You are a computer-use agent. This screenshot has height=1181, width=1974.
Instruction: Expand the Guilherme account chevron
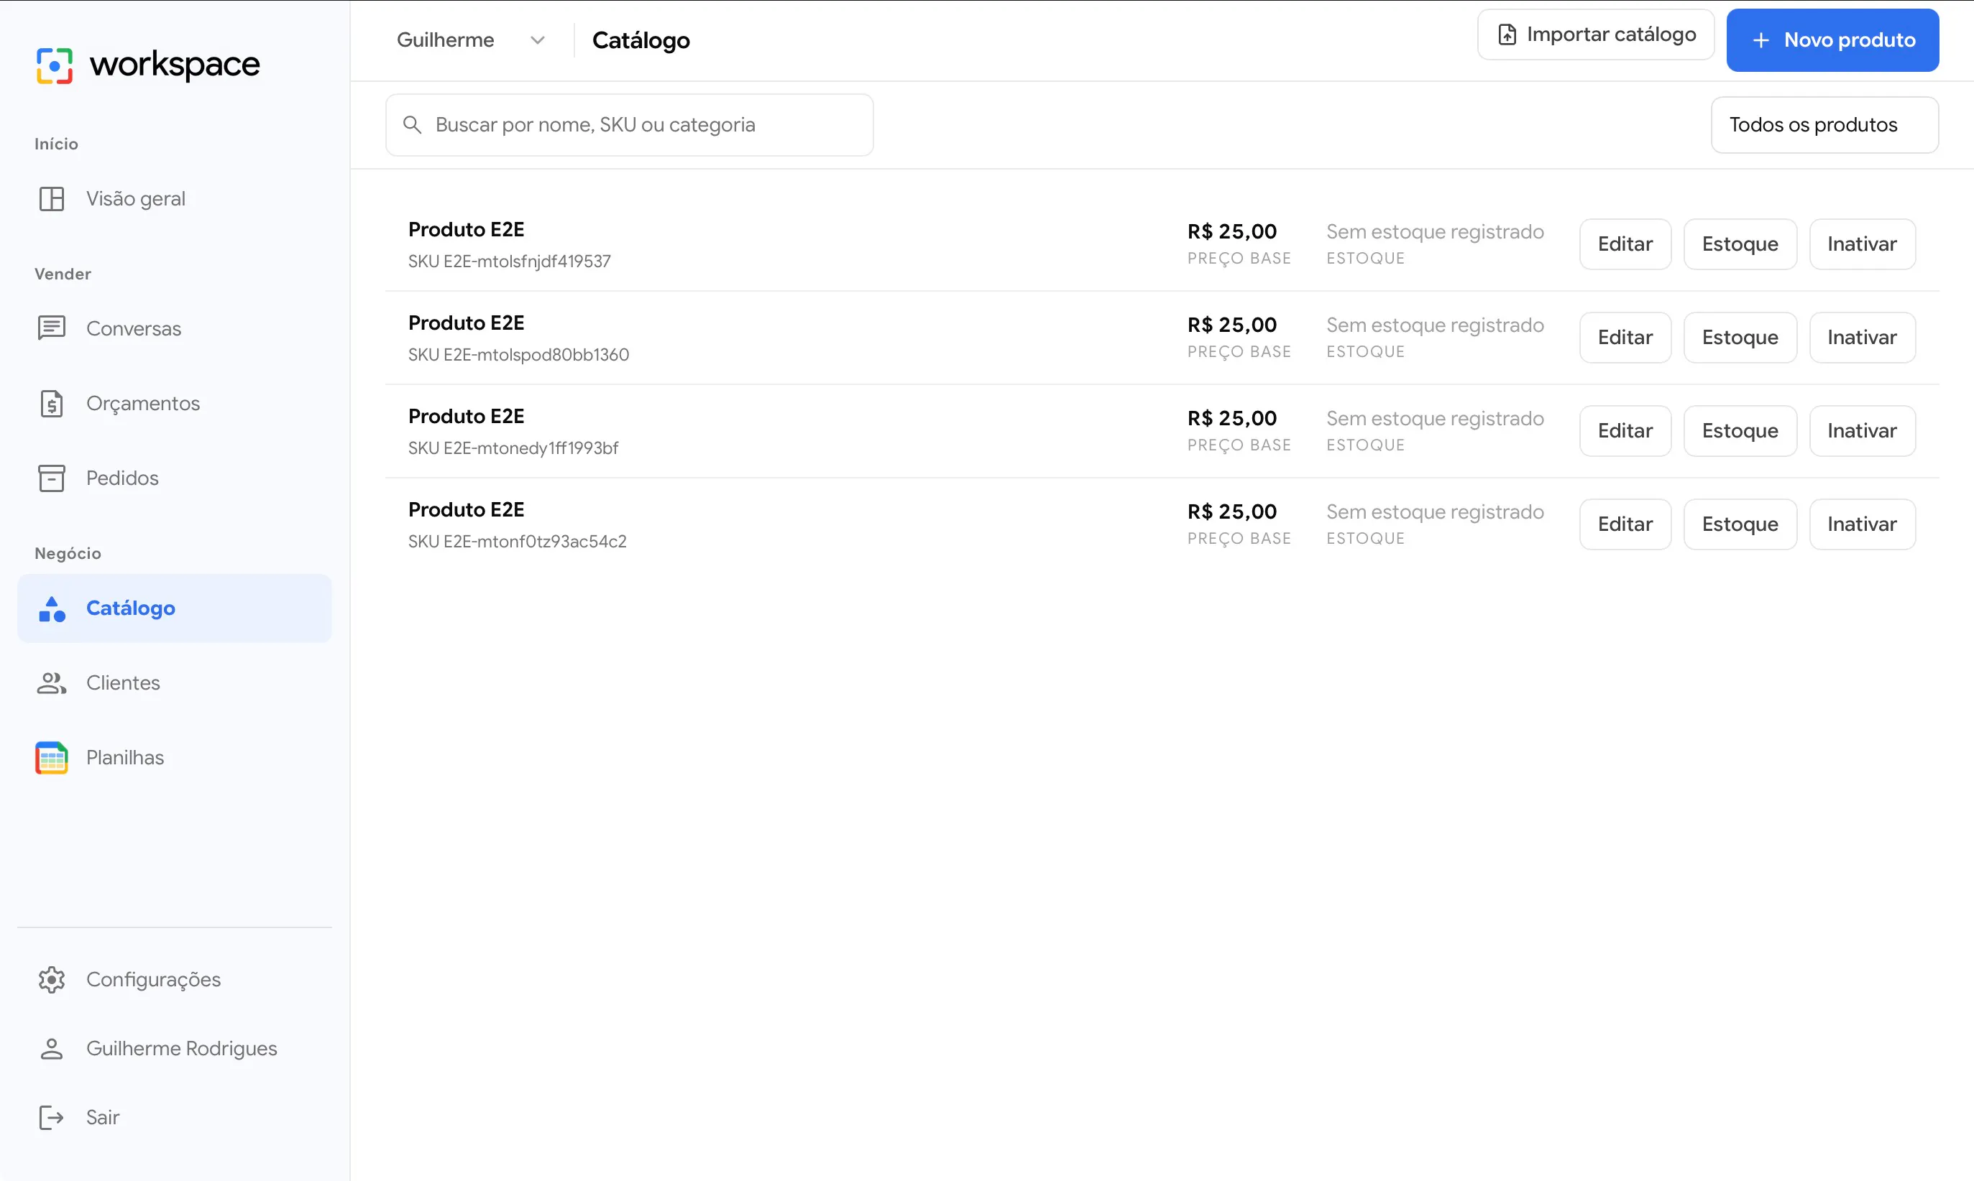tap(538, 40)
